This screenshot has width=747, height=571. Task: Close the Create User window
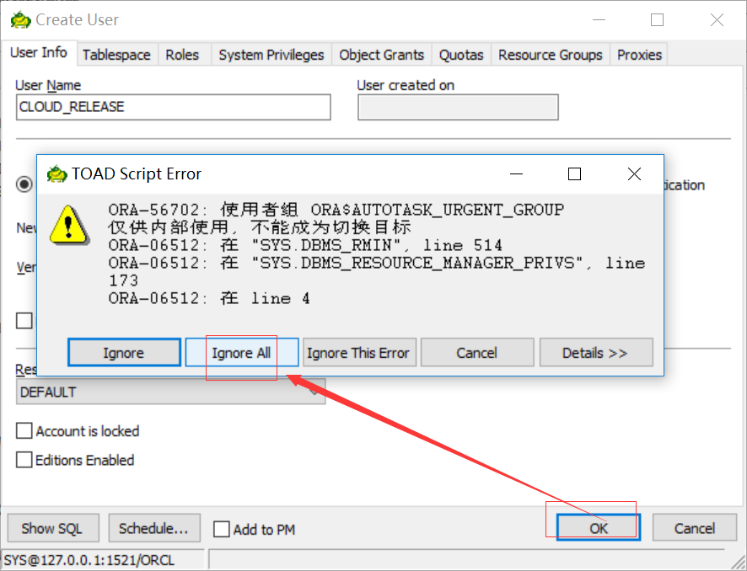(717, 20)
